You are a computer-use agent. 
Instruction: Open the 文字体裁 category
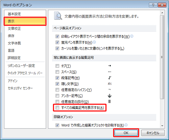pyautogui.click(x=25, y=43)
